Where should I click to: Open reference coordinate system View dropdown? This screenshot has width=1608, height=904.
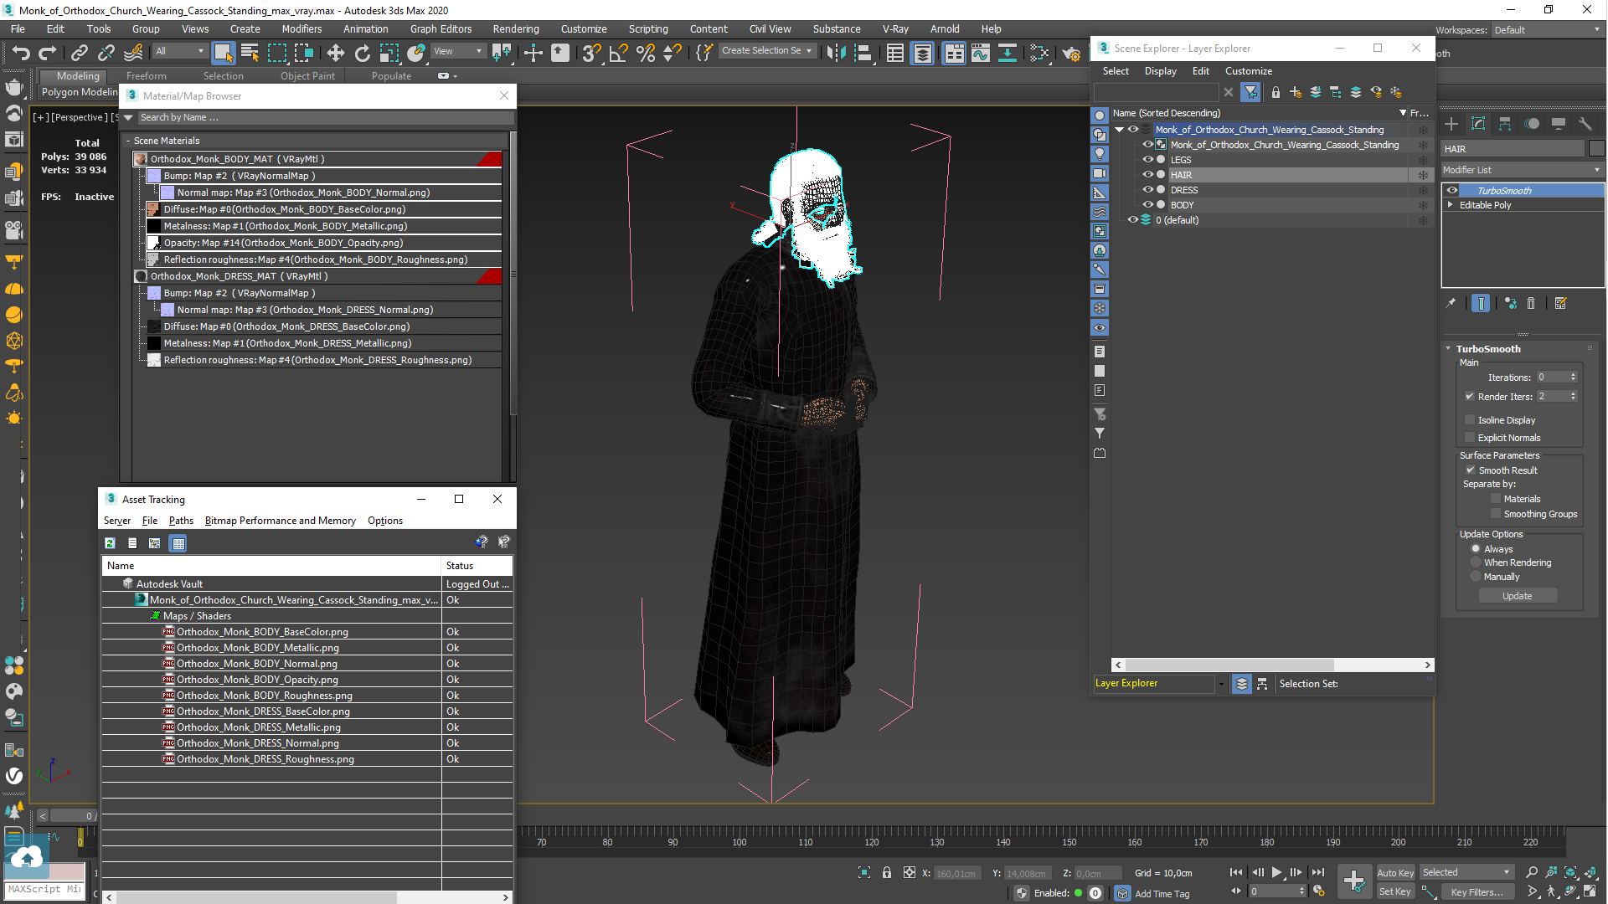(457, 51)
